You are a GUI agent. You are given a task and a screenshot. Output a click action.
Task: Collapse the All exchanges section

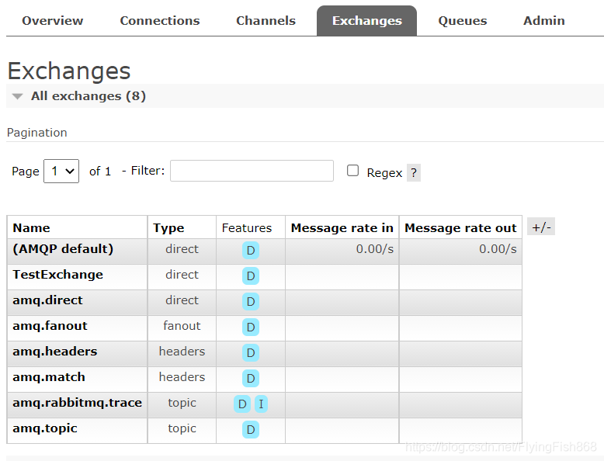click(x=89, y=96)
